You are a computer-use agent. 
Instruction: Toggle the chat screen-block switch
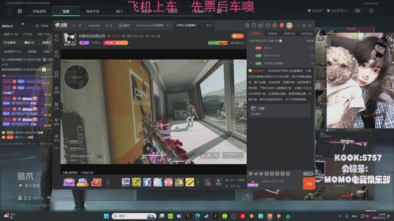pos(308,174)
